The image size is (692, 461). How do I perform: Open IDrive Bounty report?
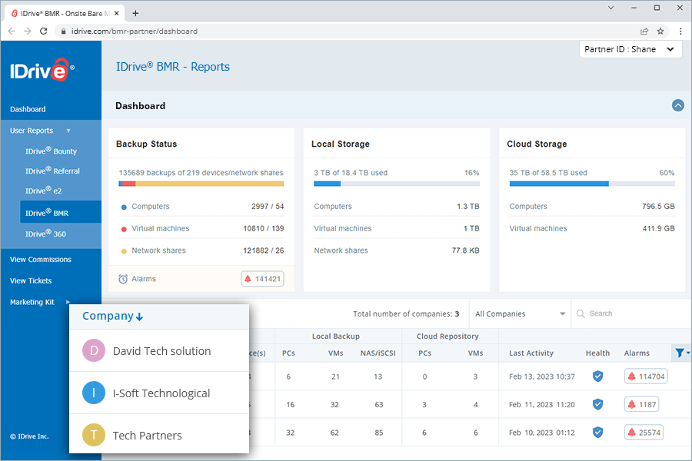coord(52,151)
